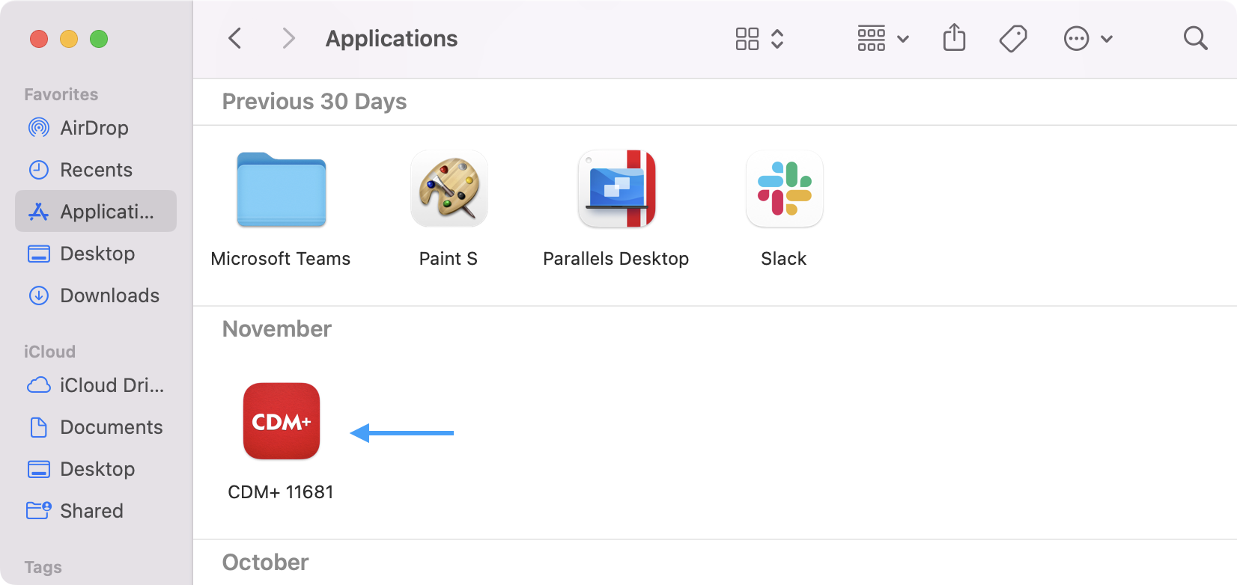1237x585 pixels.
Task: Open Documents under iCloud section
Action: 111,427
